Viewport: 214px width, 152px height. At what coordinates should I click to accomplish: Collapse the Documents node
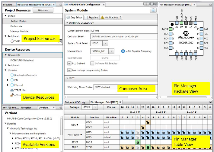coord(6,55)
